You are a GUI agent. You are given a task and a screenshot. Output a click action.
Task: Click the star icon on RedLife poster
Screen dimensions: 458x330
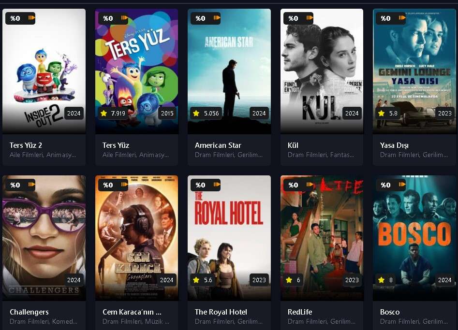point(289,280)
